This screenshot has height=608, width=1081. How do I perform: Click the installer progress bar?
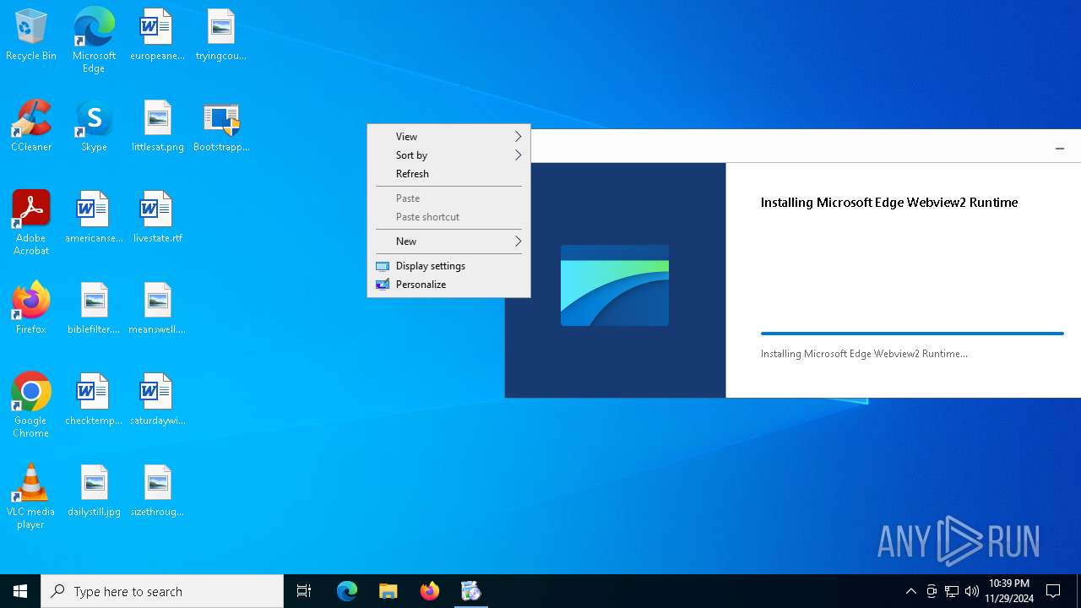coord(912,334)
